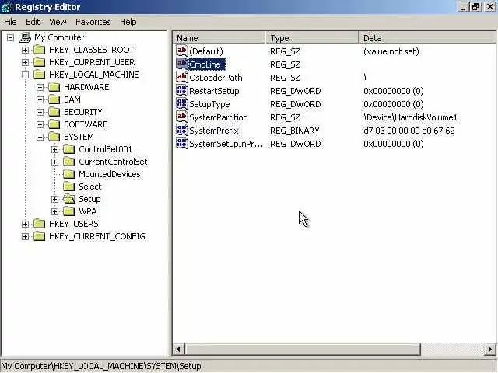The height and width of the screenshot is (373, 498).
Task: Click the WPA folder icon
Action: (69, 211)
